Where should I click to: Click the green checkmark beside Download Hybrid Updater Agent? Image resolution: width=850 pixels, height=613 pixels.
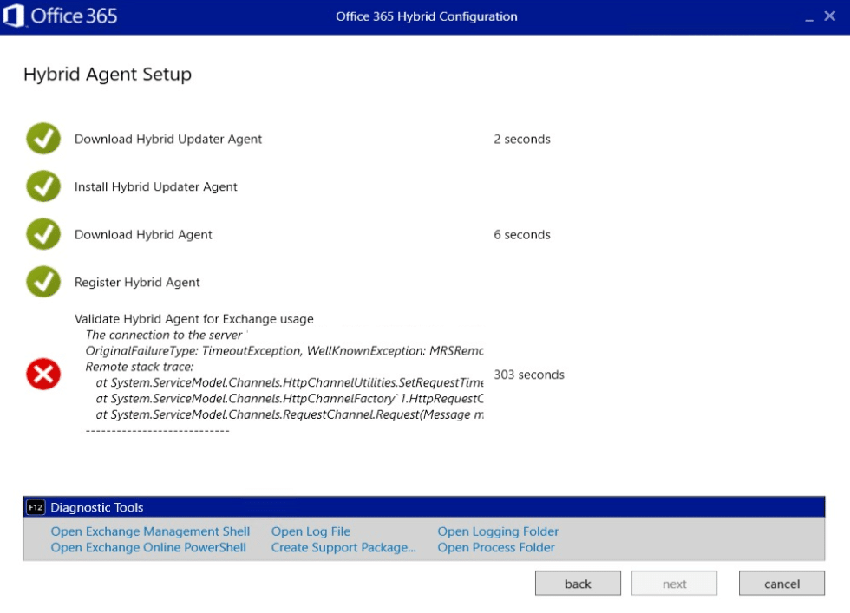coord(42,139)
